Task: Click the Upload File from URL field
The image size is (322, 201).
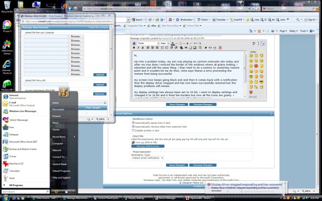Action: click(46, 84)
